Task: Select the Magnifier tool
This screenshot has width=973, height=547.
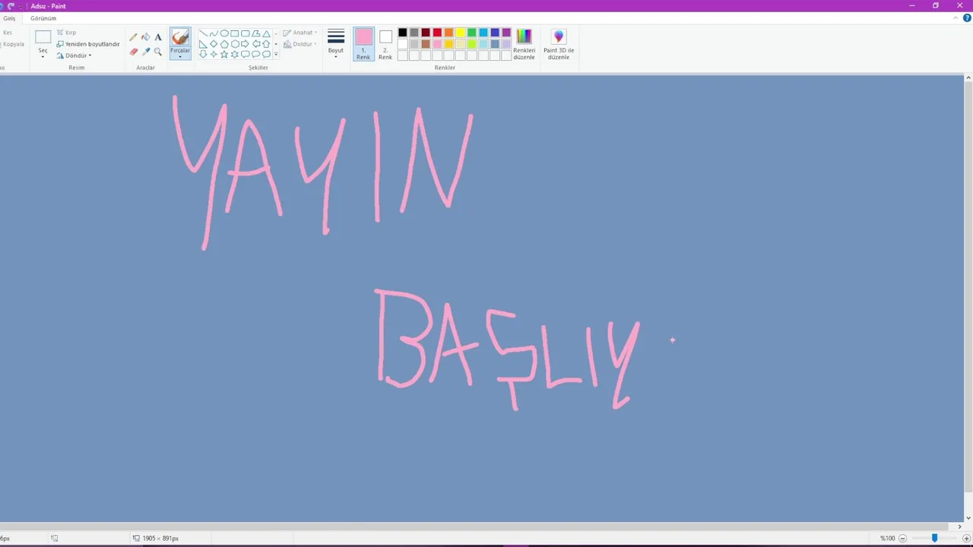Action: 157,52
